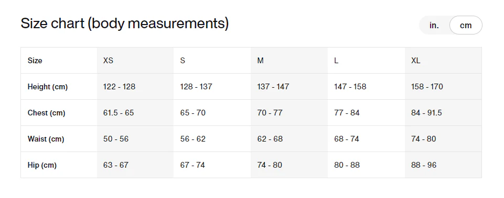This screenshot has width=504, height=198.
Task: Click the Size chart (body measurements) heading
Action: pyautogui.click(x=125, y=24)
